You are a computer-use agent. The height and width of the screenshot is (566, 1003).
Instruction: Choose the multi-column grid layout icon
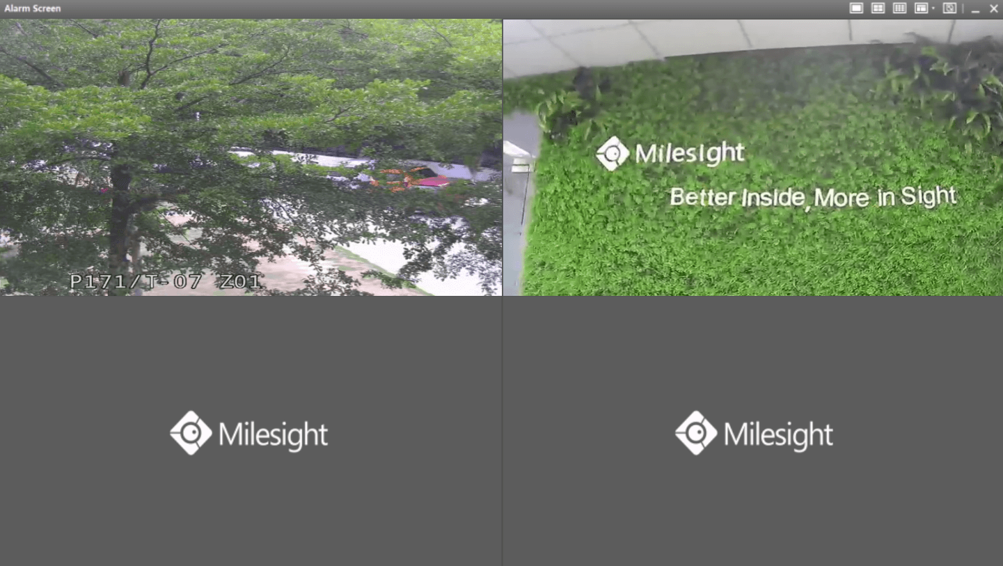point(899,8)
